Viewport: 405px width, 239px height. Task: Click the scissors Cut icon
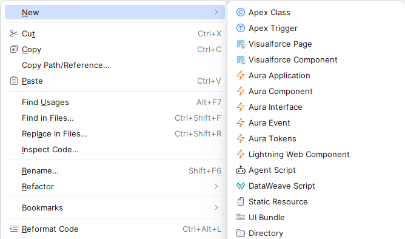pyautogui.click(x=14, y=33)
